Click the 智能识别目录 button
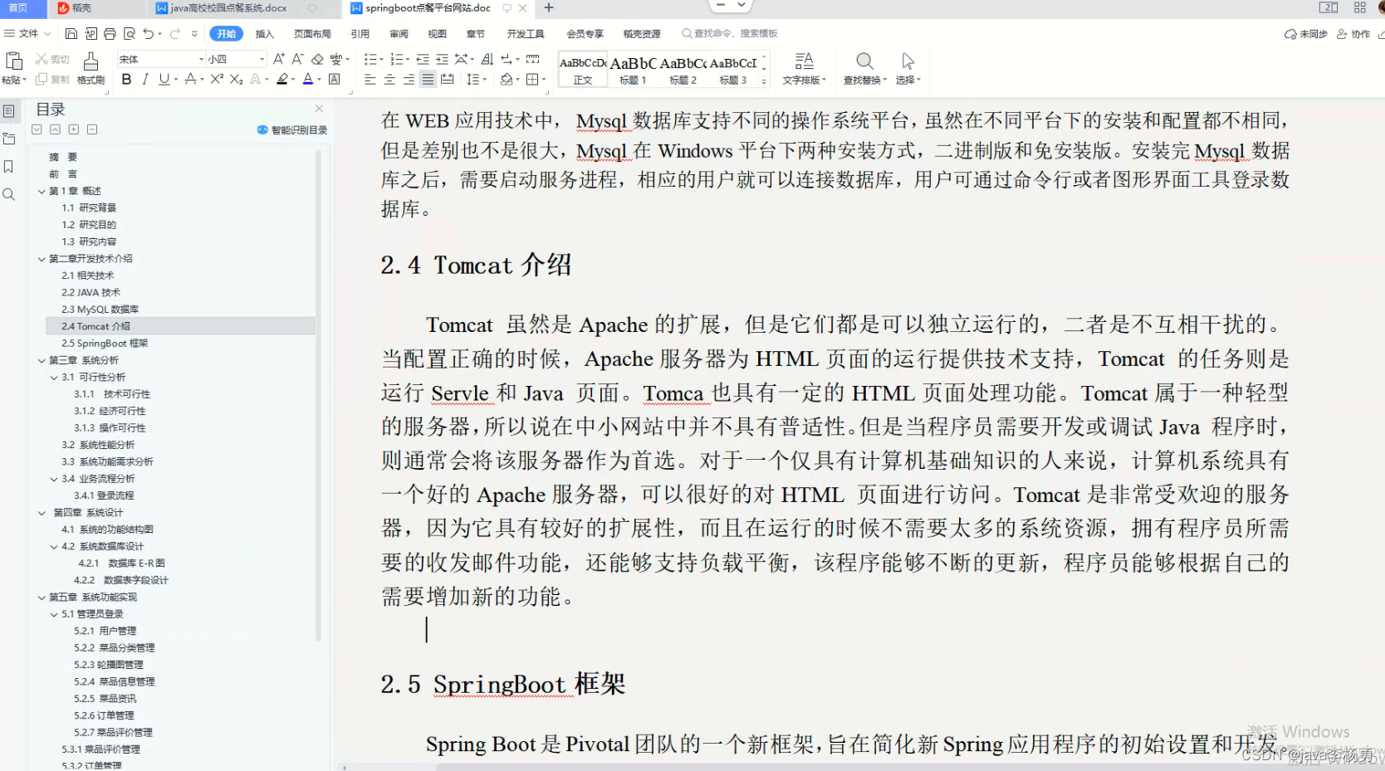The height and width of the screenshot is (771, 1385). [292, 130]
